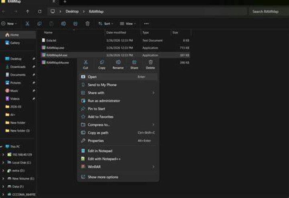
Task: Click the toolbar Delete trash icon
Action: pyautogui.click(x=88, y=24)
